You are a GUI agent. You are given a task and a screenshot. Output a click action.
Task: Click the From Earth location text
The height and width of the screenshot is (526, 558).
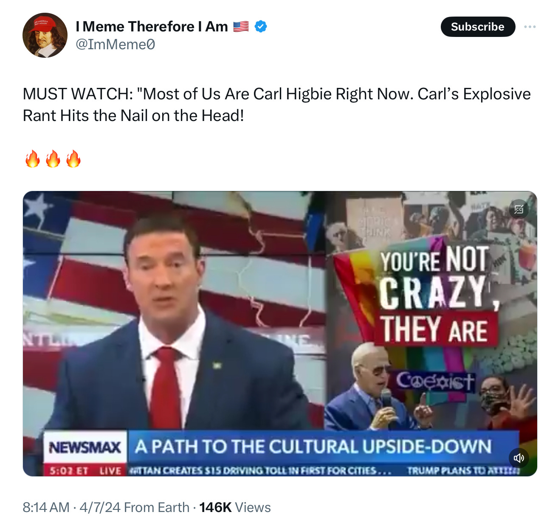(157, 507)
